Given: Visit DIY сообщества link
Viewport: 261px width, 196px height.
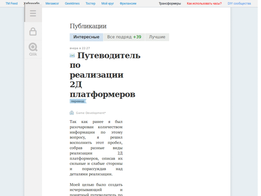Looking at the screenshot, I should coord(239,4).
